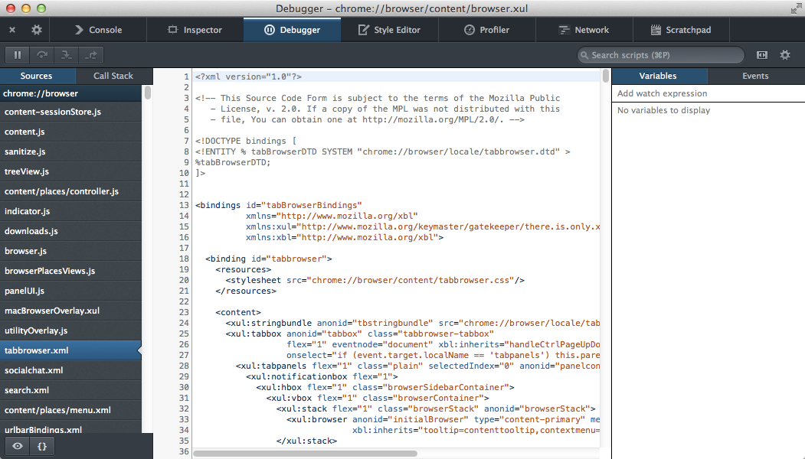
Task: Switch to the Inspector tab
Action: point(195,30)
